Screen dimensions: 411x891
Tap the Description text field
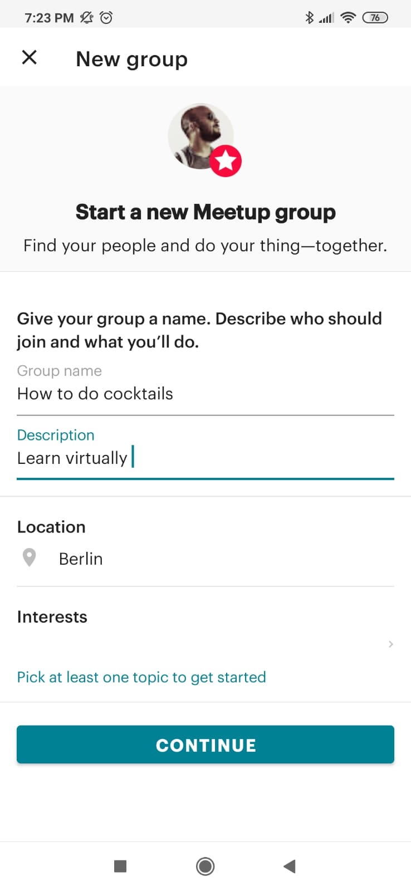pyautogui.click(x=205, y=458)
